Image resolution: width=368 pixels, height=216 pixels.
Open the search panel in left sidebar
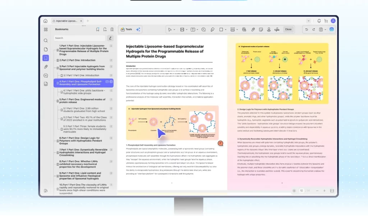coord(46,41)
